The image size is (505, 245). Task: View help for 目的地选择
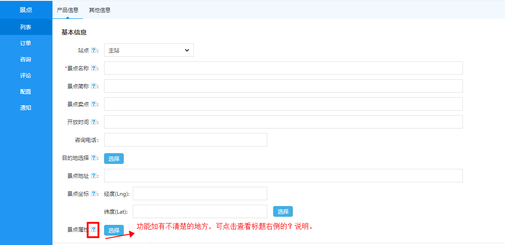[93, 158]
